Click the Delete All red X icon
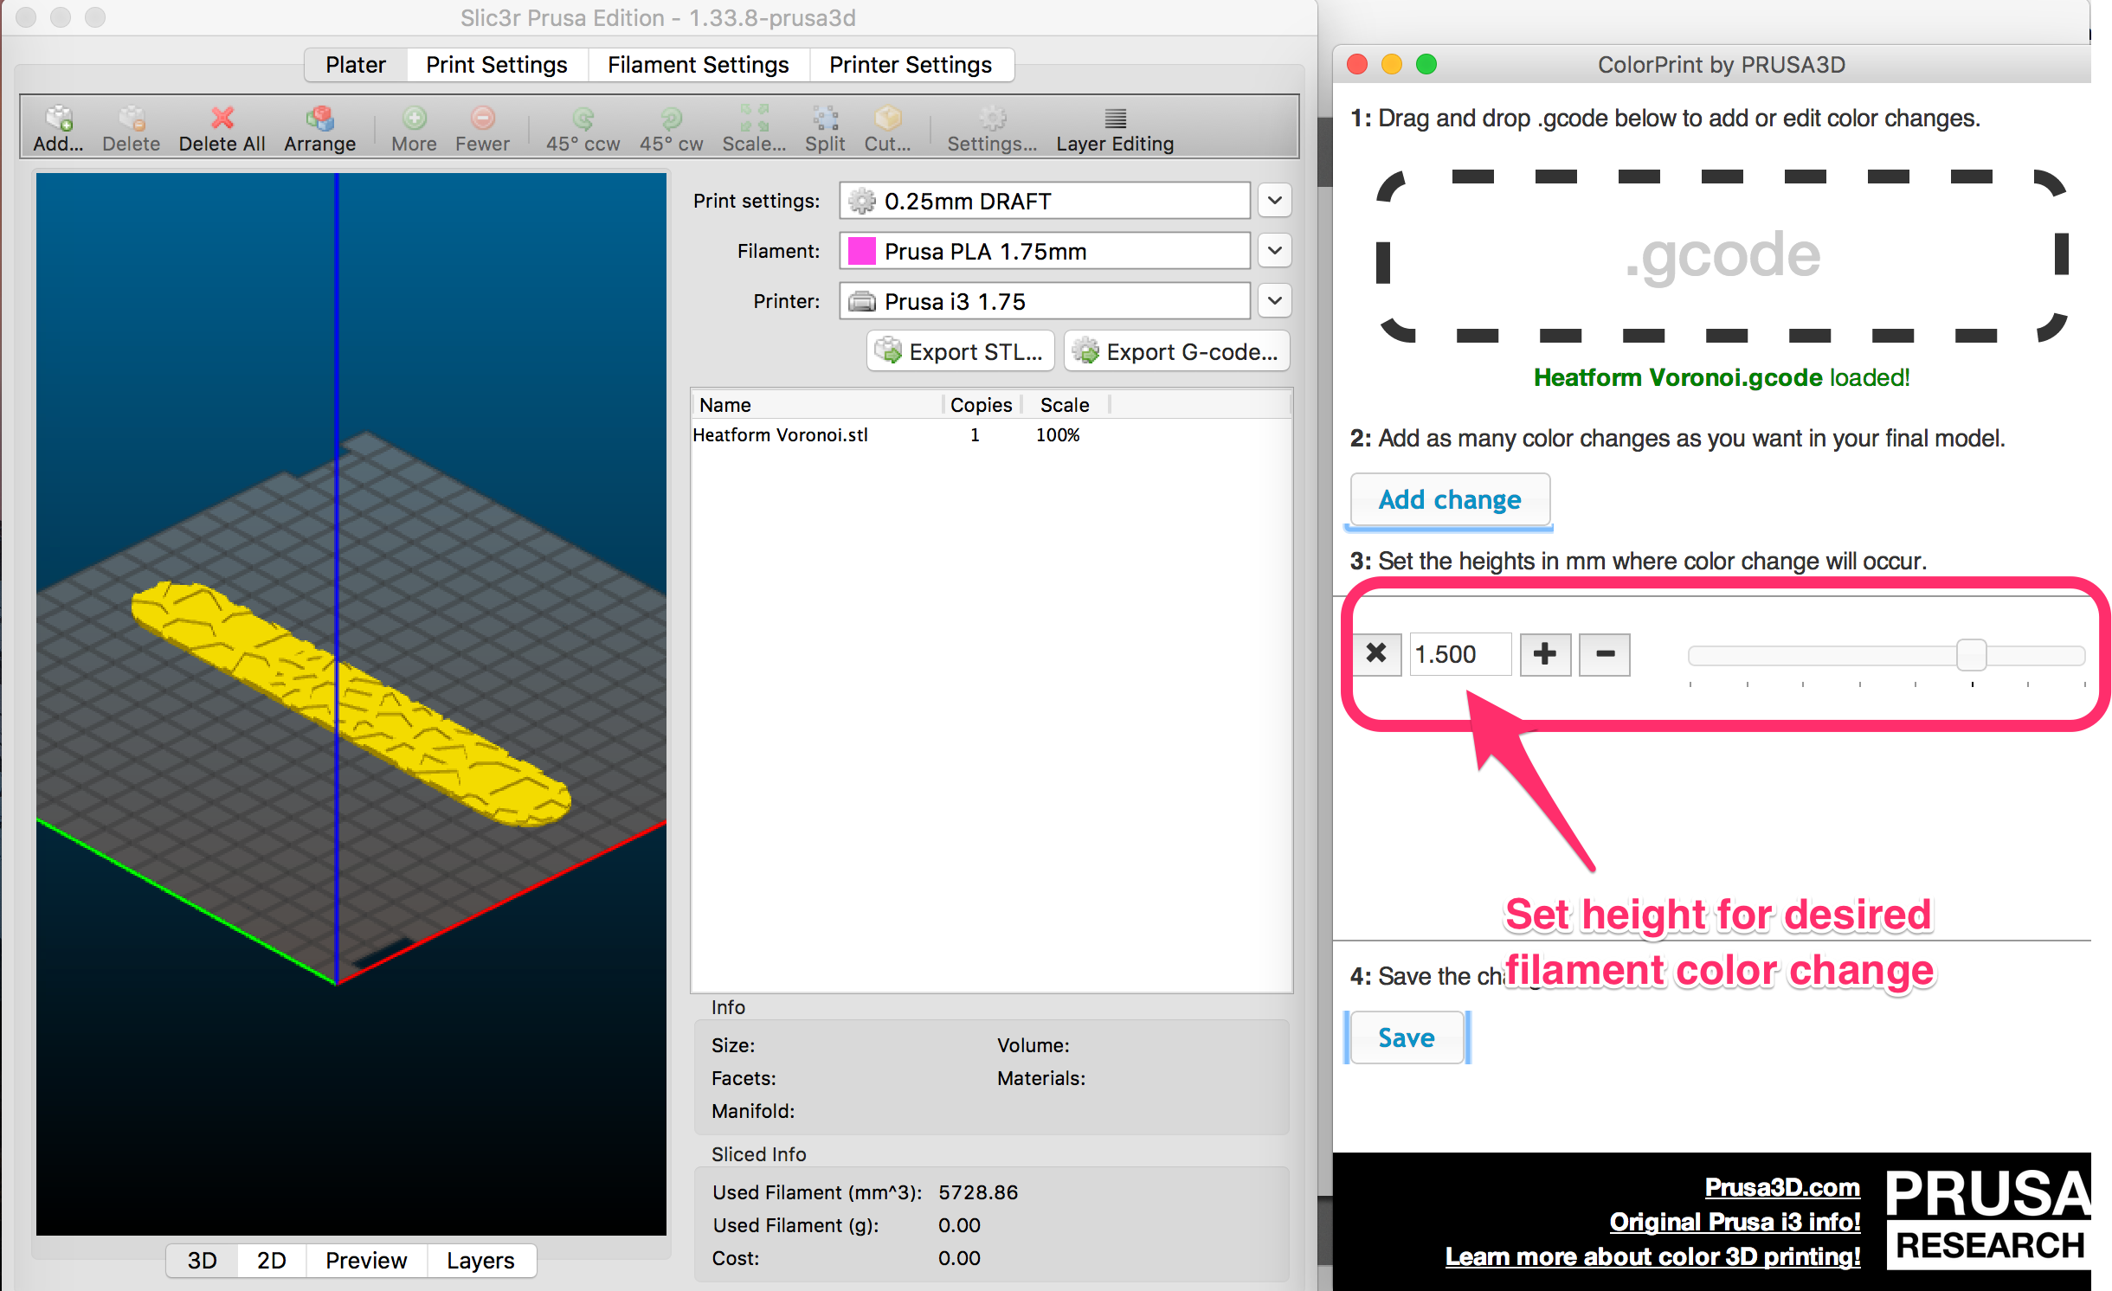This screenshot has width=2112, height=1291. point(222,119)
